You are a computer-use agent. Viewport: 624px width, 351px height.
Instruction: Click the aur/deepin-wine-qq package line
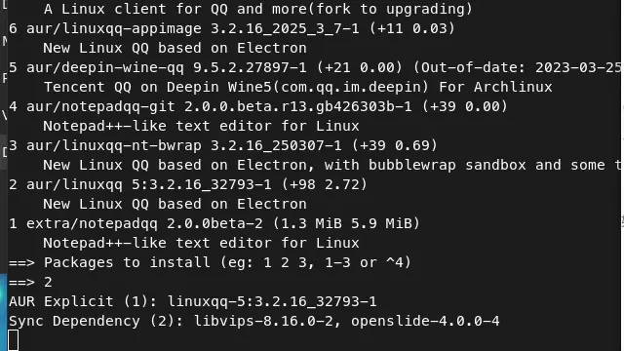315,67
